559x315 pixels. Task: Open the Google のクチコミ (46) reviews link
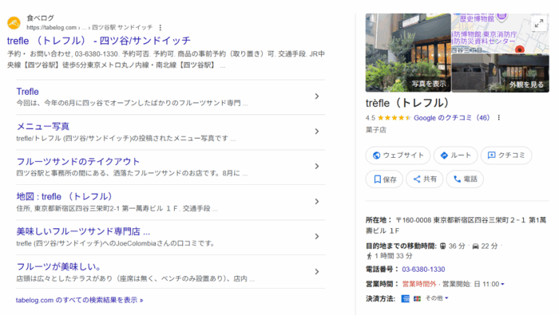452,118
